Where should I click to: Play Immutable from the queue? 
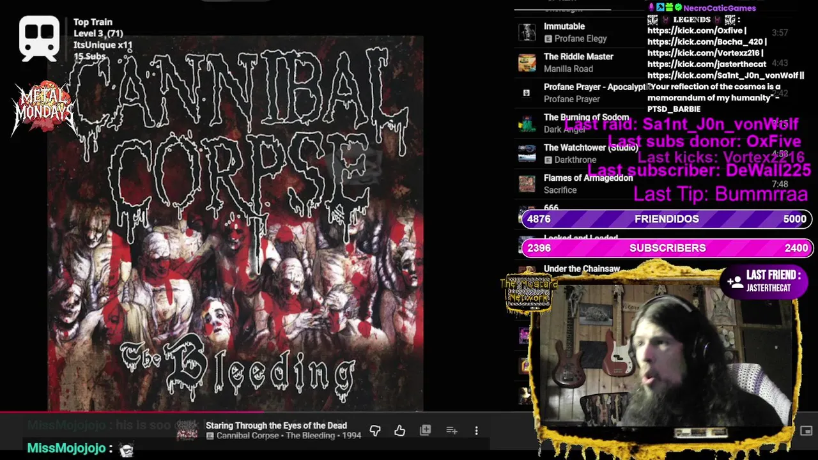564,26
